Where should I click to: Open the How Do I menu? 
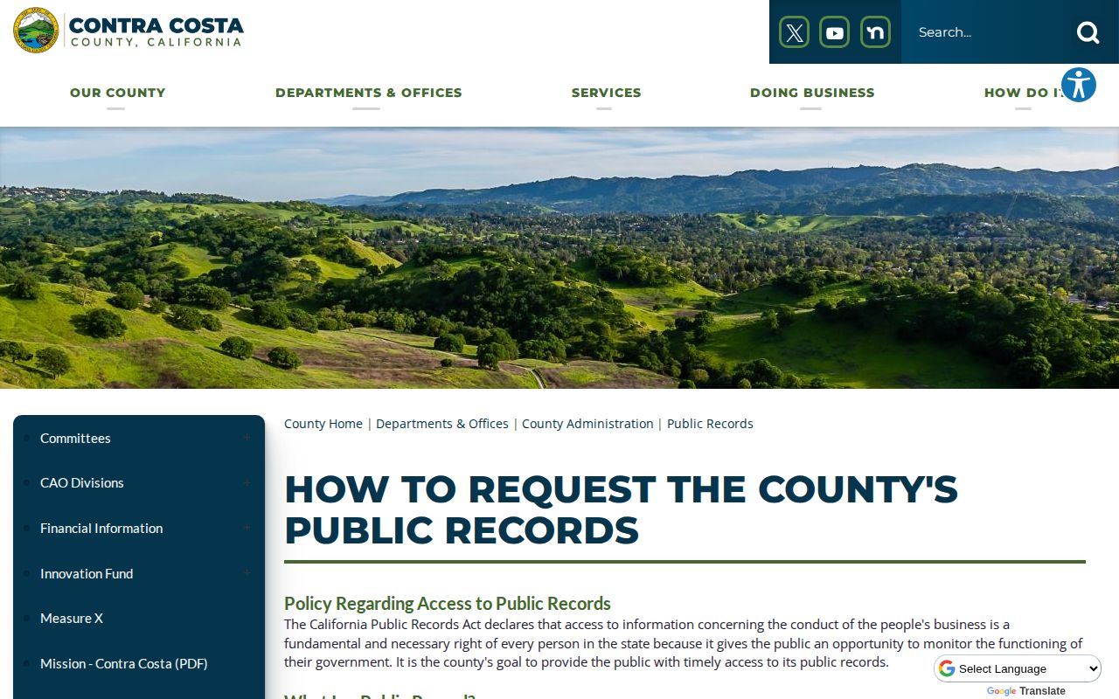(1023, 93)
